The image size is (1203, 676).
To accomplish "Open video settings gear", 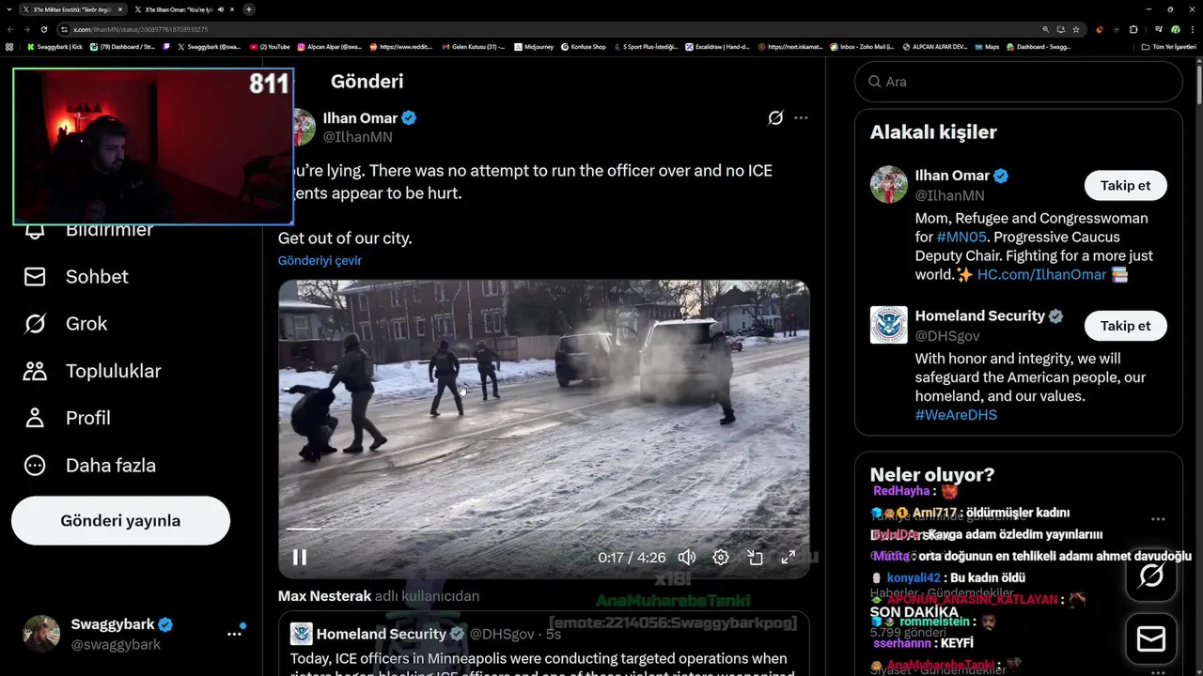I will tap(721, 558).
